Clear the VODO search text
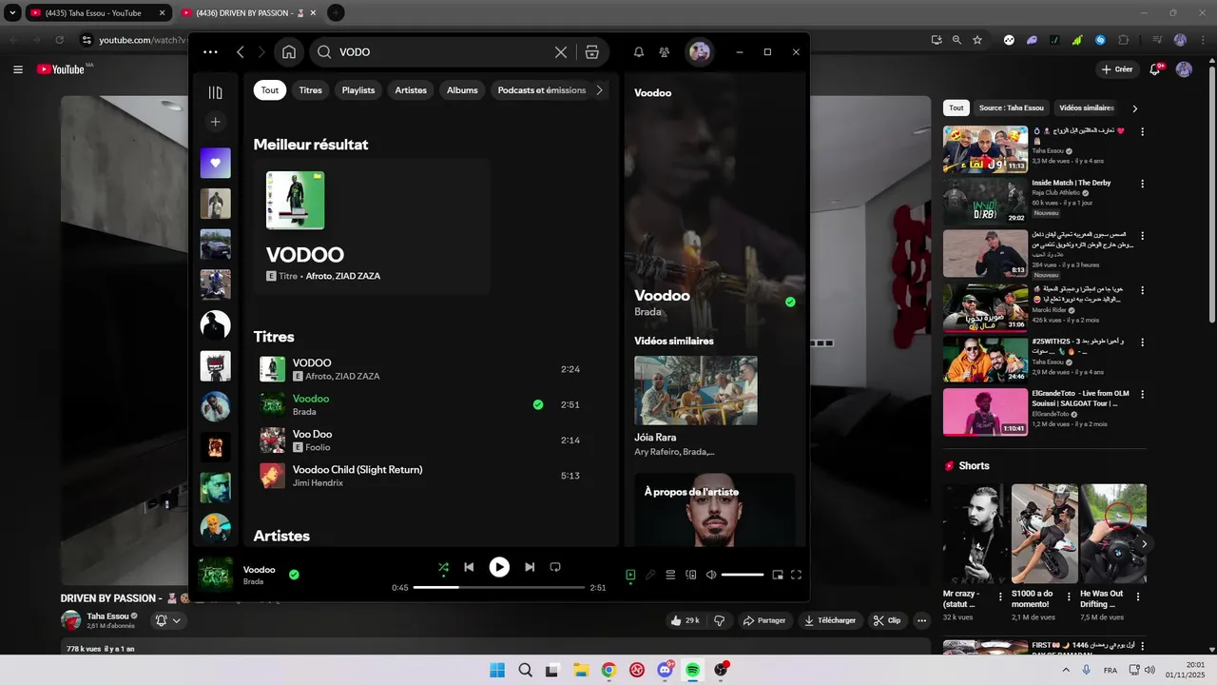Image resolution: width=1217 pixels, height=685 pixels. pos(561,52)
